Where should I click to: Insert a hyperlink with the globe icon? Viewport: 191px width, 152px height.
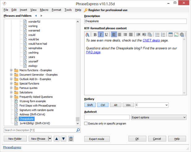click(x=182, y=35)
